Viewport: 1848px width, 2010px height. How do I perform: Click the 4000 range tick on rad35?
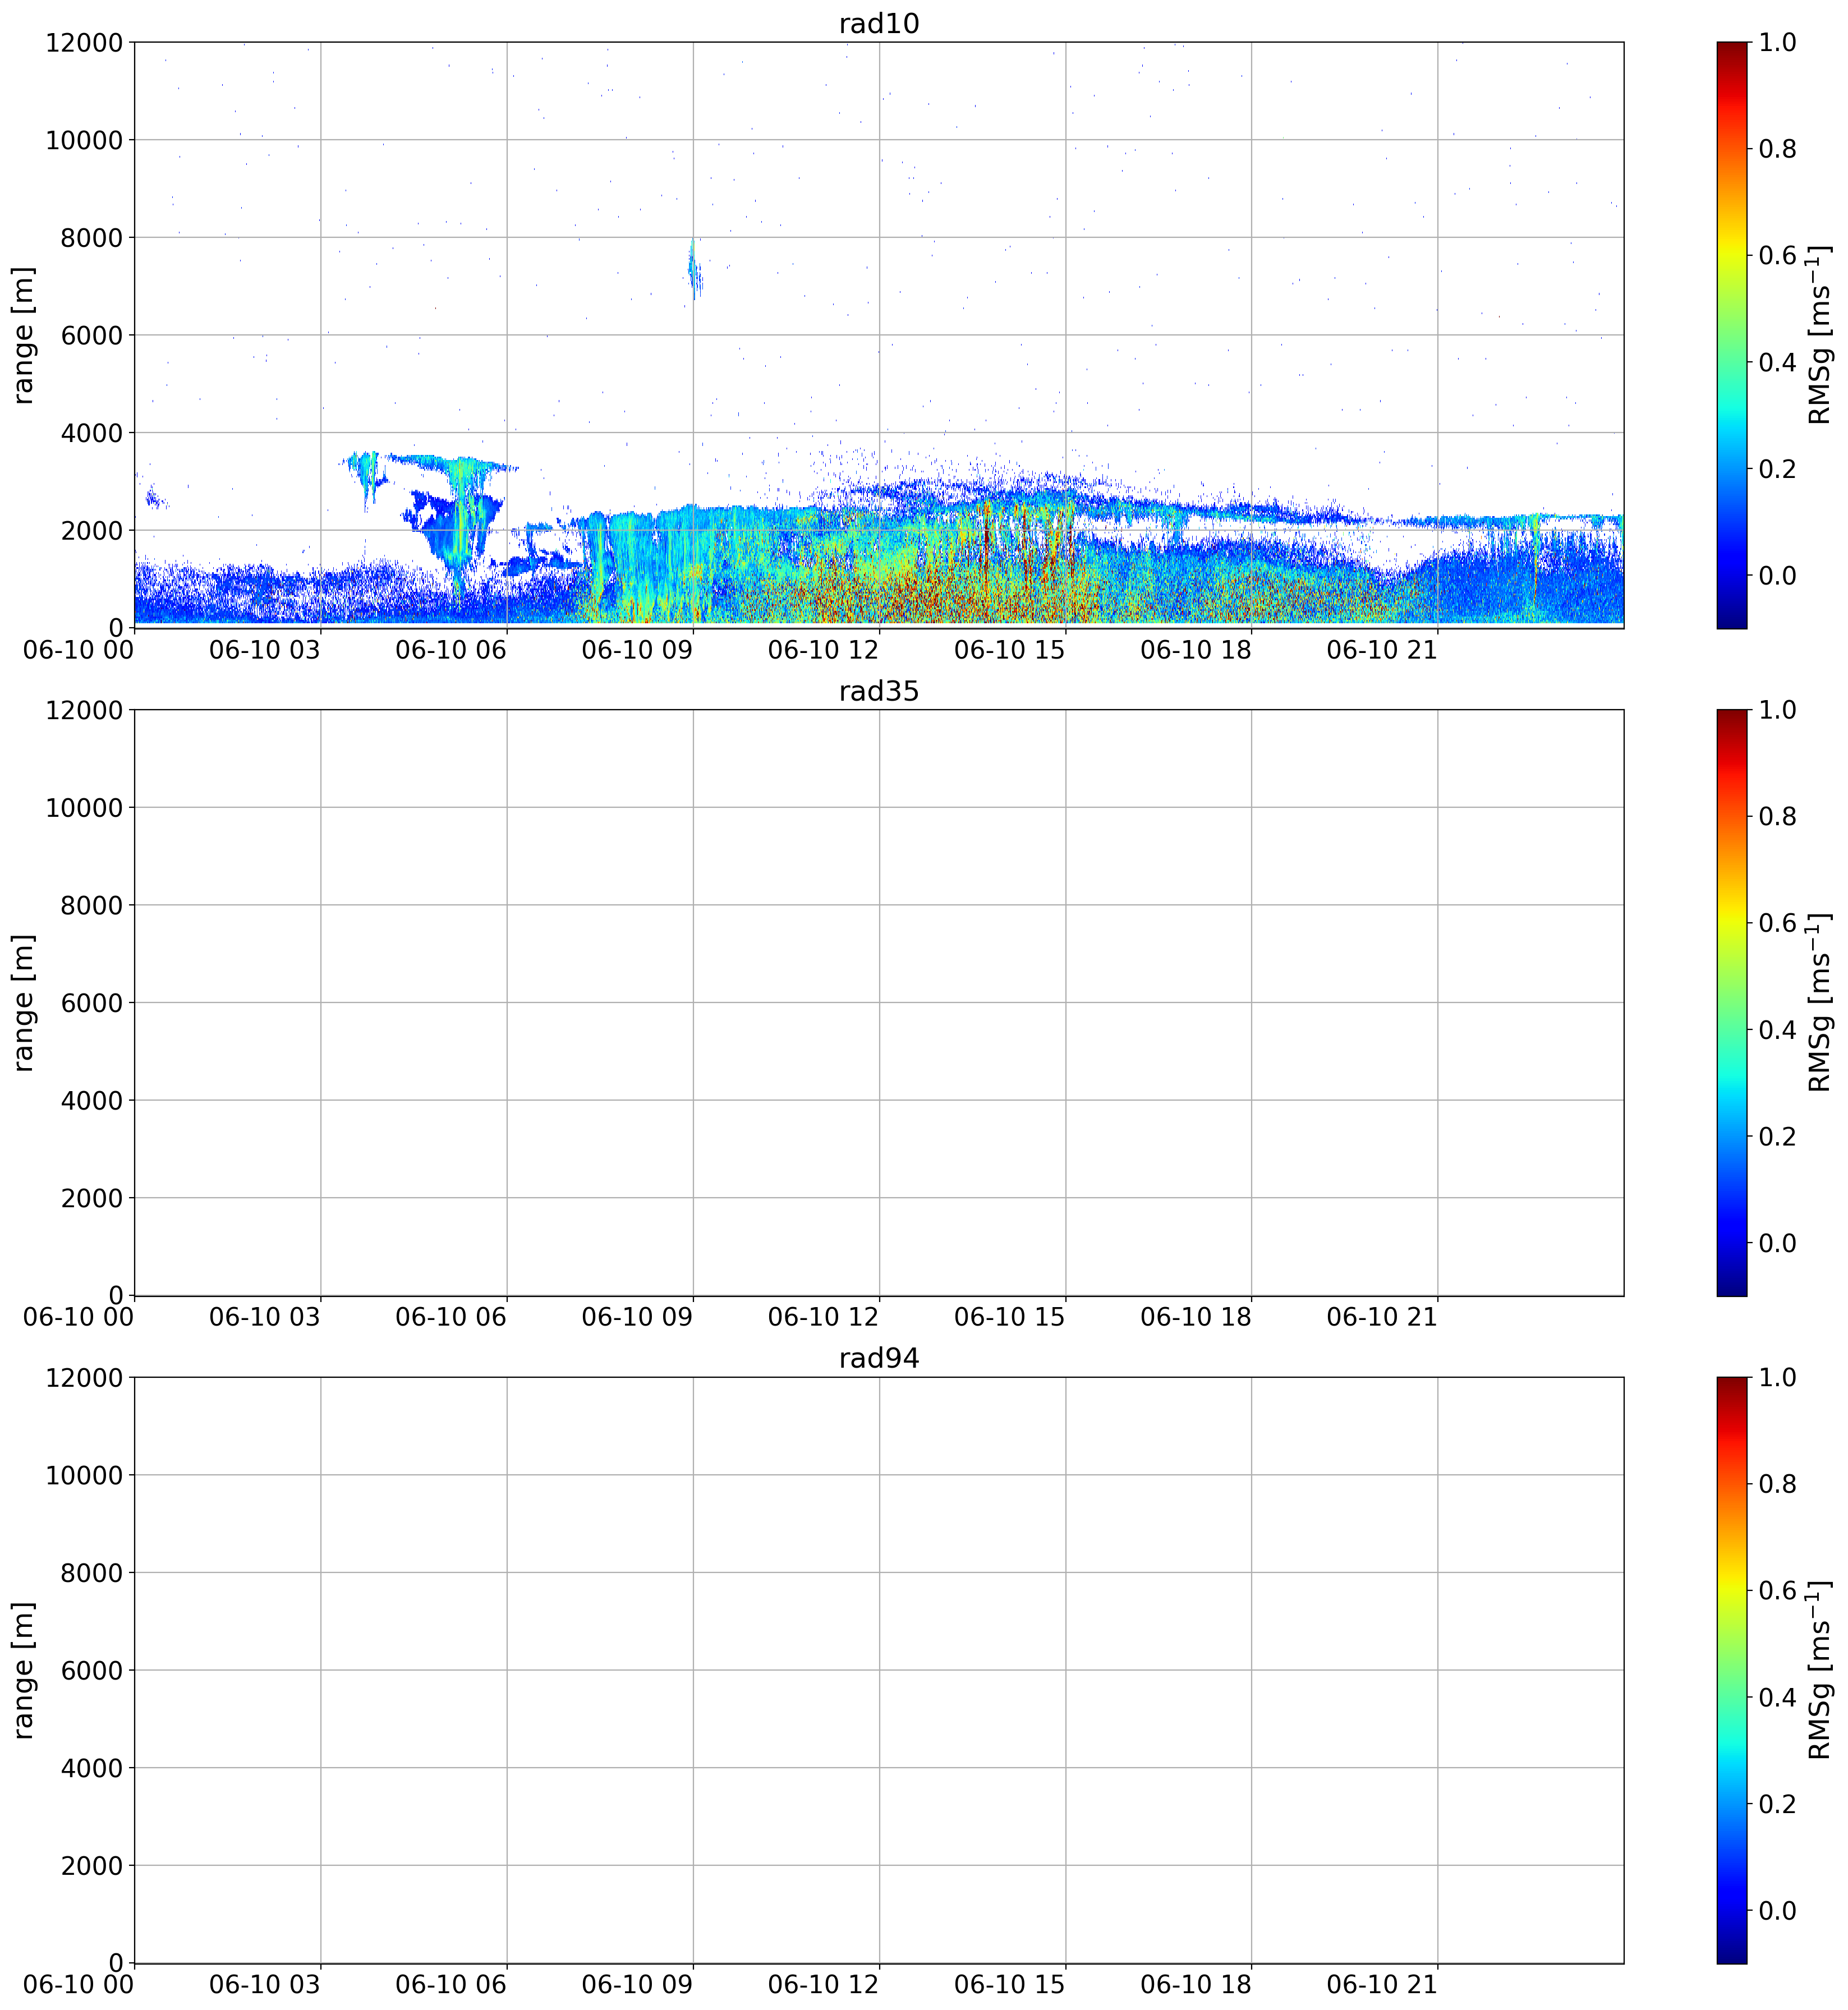(92, 1100)
